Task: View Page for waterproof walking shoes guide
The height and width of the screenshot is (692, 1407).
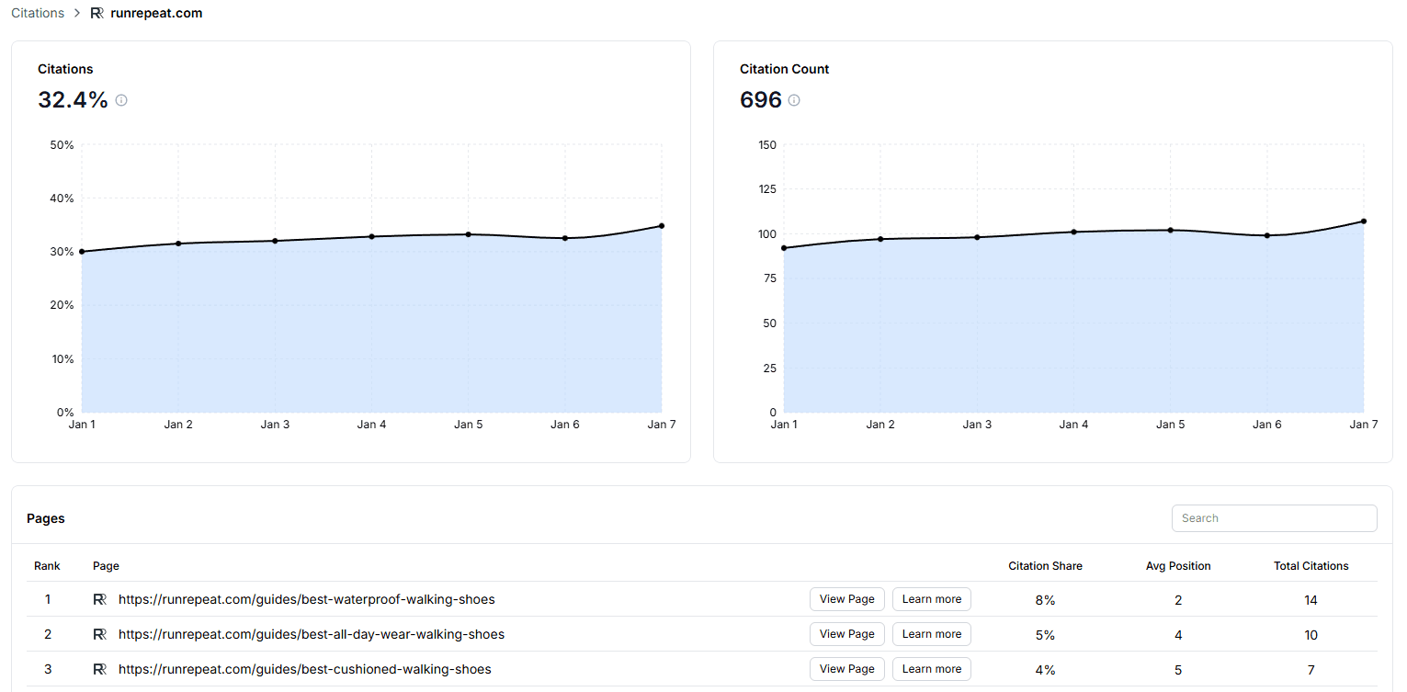Action: pos(846,599)
